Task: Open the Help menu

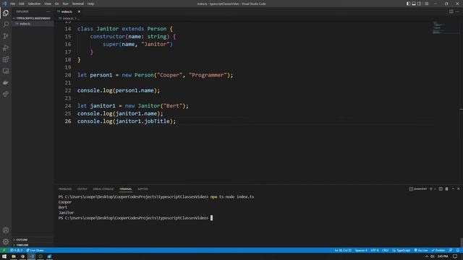Action: point(90,4)
